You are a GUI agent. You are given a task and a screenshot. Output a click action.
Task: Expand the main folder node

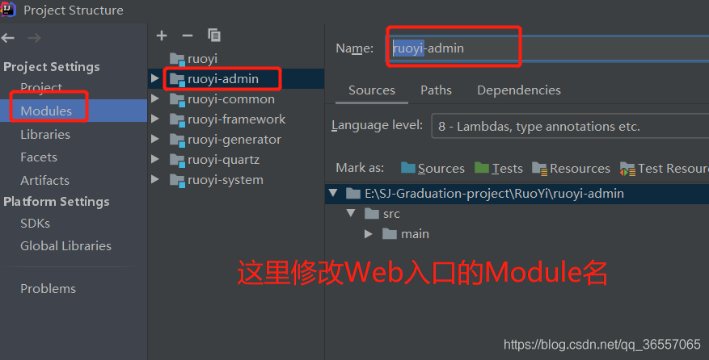click(x=369, y=234)
